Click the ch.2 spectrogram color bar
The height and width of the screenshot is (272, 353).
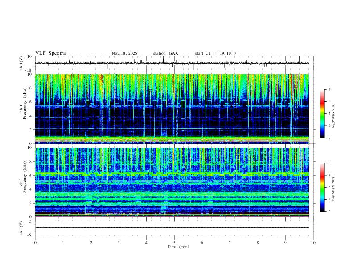pos(323,187)
